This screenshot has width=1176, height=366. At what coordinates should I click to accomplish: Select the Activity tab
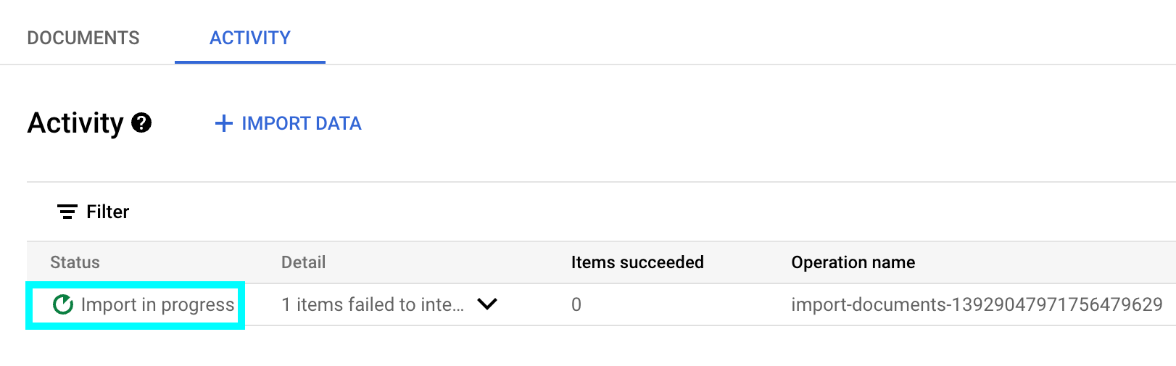point(249,38)
